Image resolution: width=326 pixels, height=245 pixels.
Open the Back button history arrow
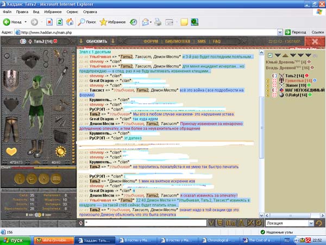(26, 22)
